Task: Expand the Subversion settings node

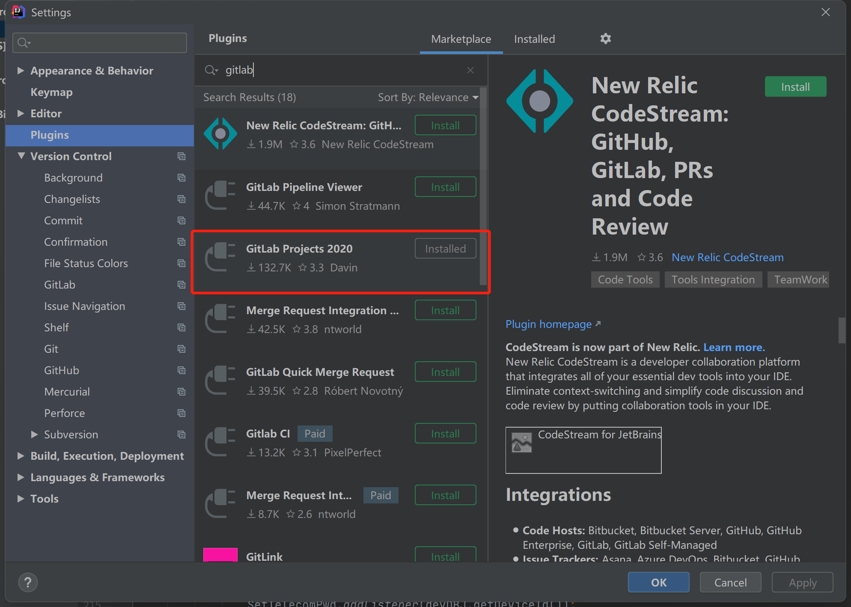Action: pyautogui.click(x=35, y=434)
